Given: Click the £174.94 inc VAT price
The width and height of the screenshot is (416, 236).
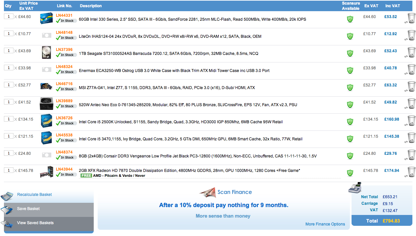Looking at the screenshot, I should [x=392, y=171].
